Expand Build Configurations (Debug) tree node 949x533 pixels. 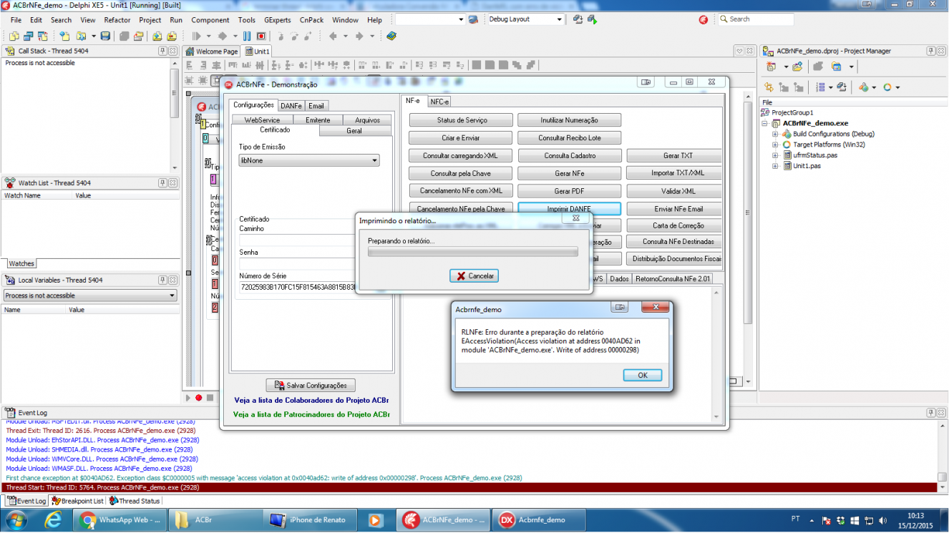775,134
